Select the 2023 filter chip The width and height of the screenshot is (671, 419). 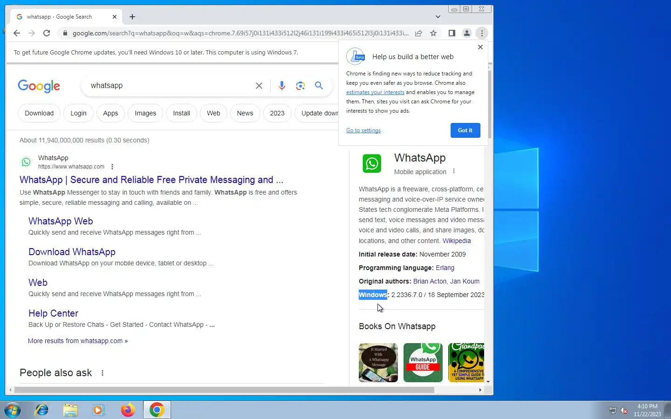click(x=277, y=113)
